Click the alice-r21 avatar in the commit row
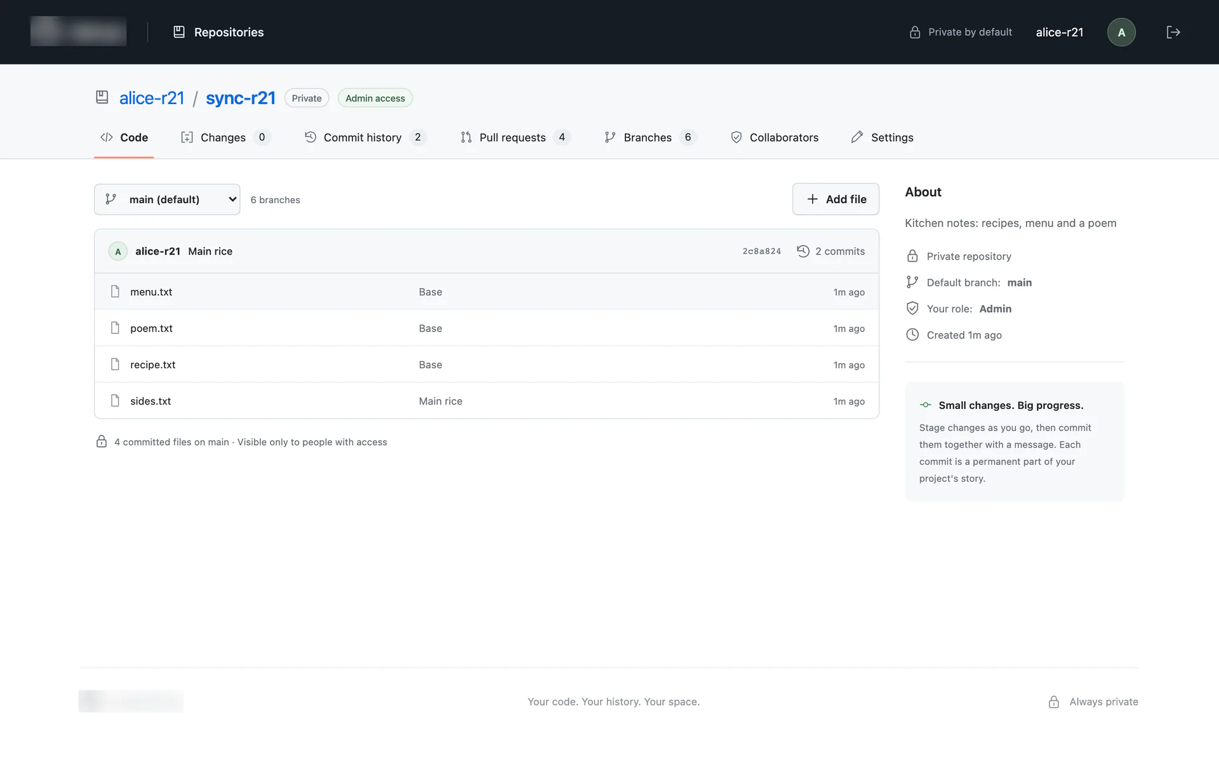Viewport: 1219px width, 762px height. click(x=118, y=251)
